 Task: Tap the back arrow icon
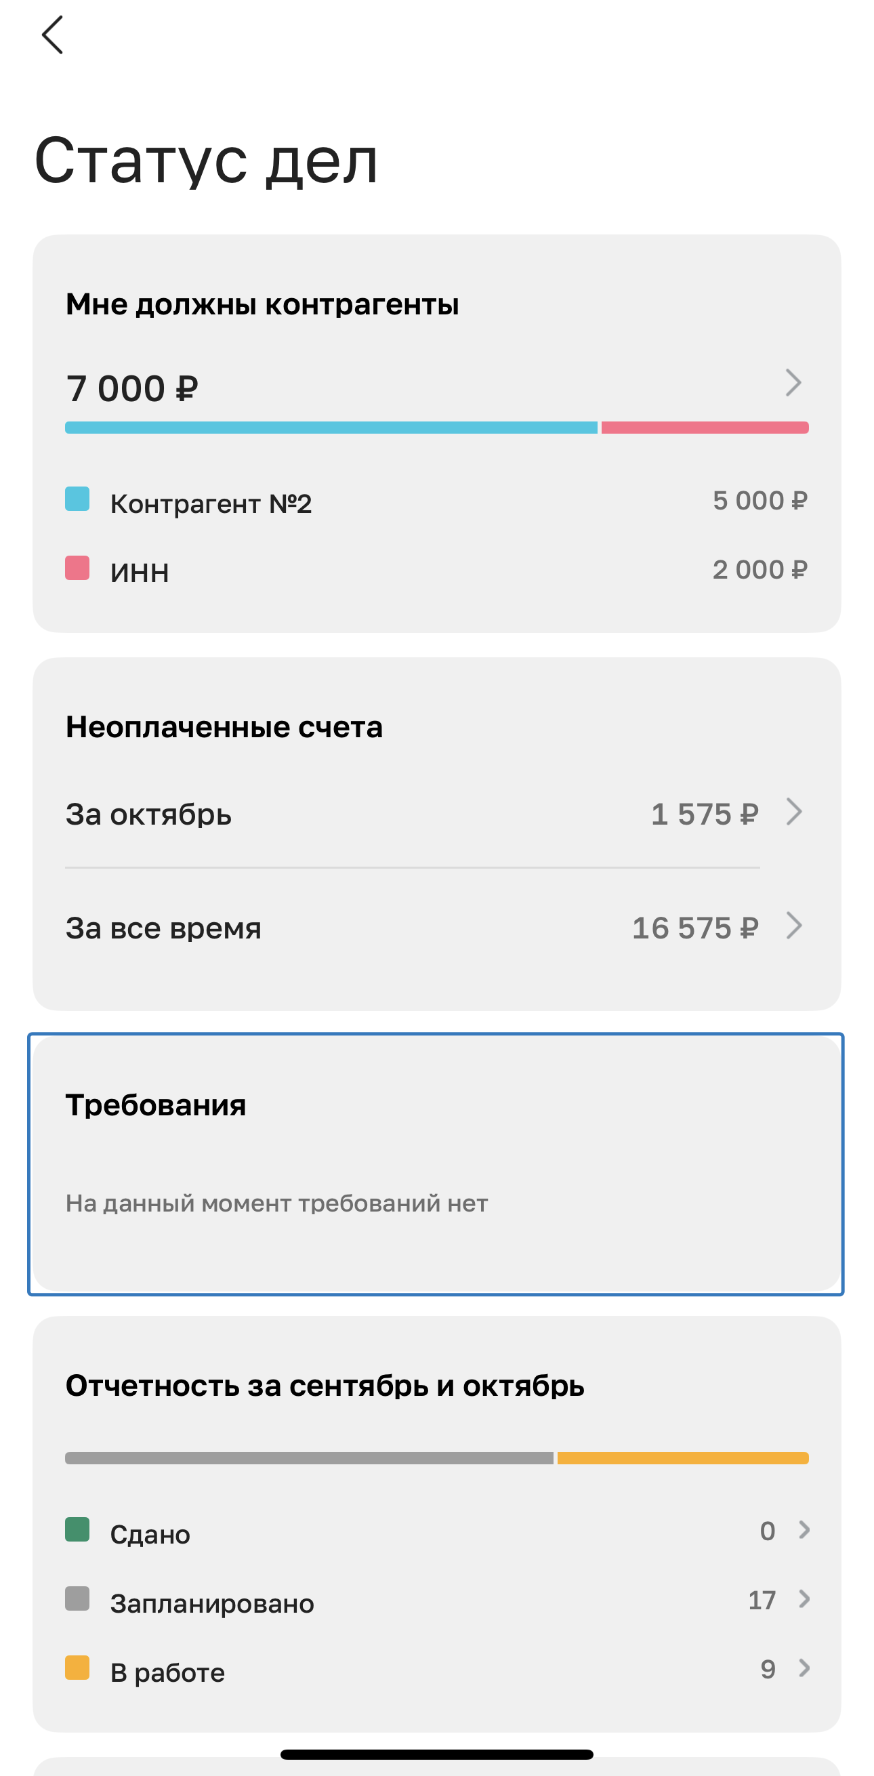tap(53, 35)
